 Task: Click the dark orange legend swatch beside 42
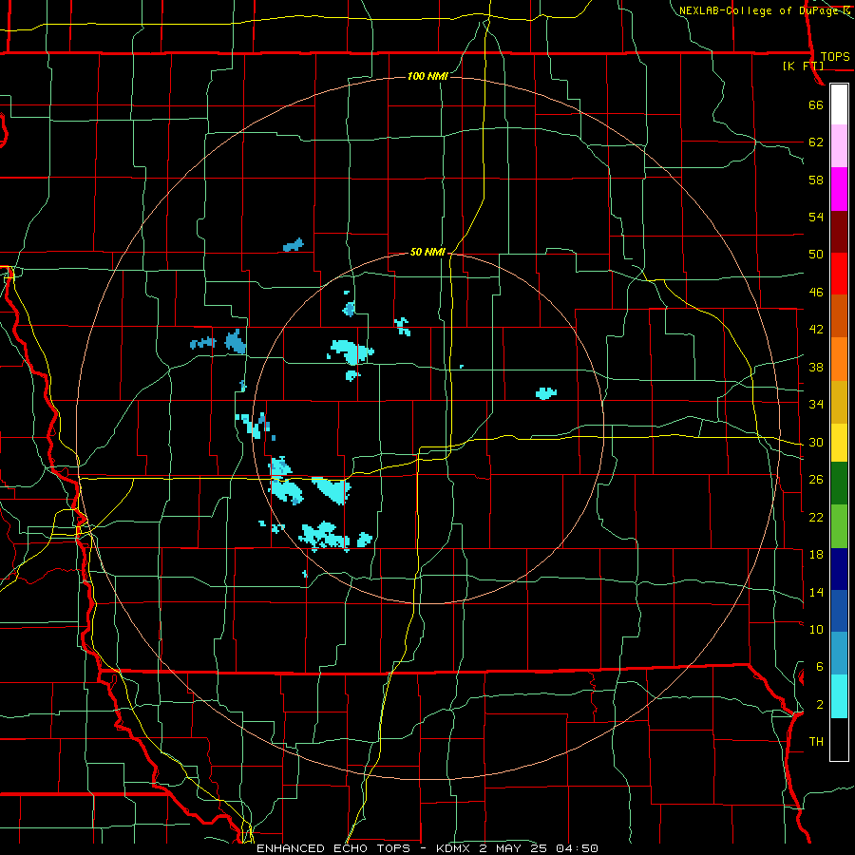pos(839,316)
